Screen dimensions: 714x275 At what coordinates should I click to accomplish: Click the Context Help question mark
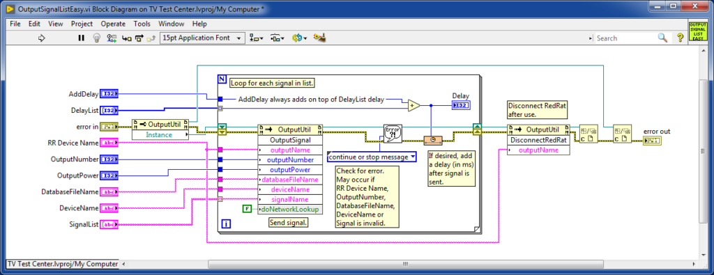[x=679, y=38]
